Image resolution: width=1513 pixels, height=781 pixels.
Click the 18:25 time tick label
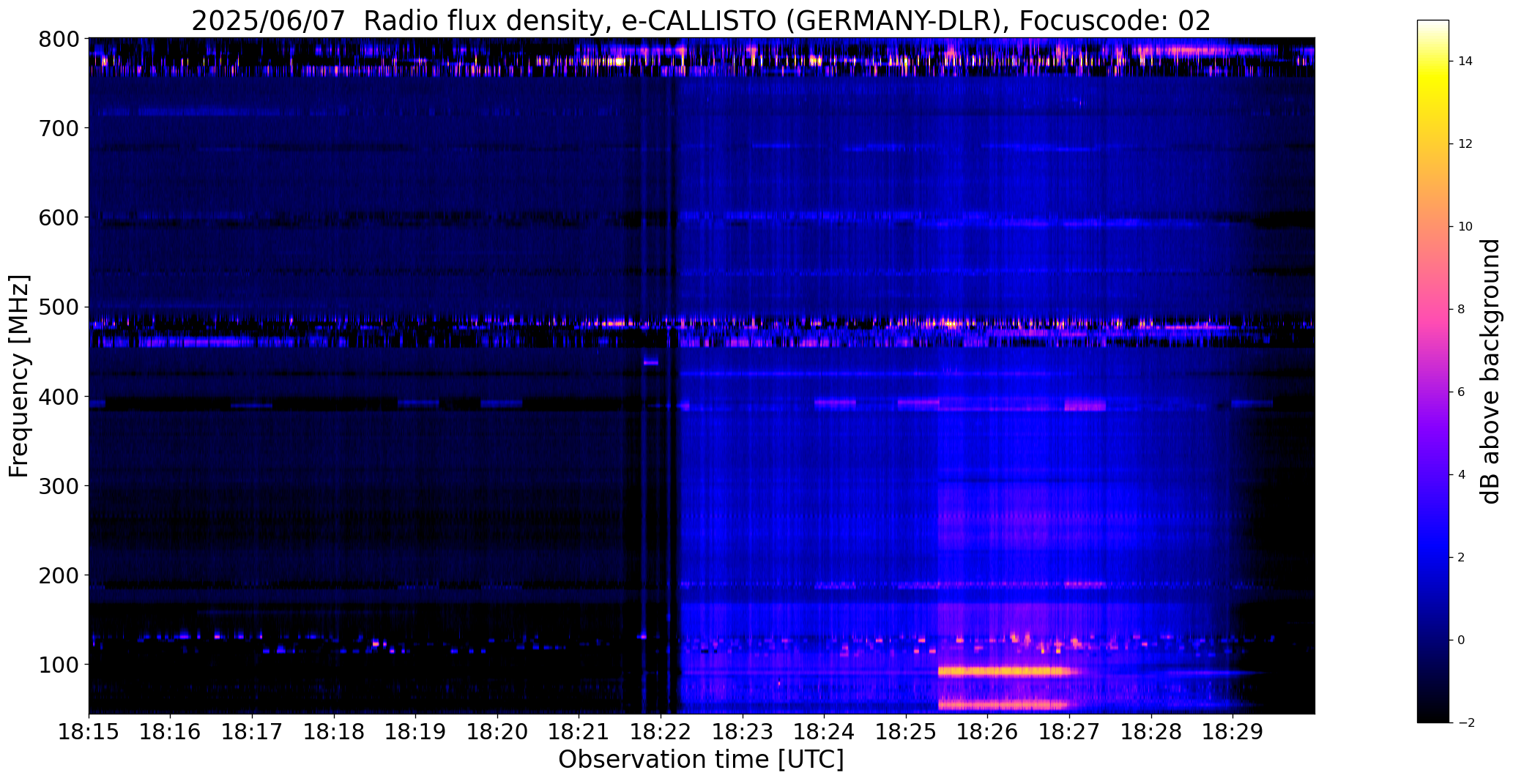tap(906, 732)
